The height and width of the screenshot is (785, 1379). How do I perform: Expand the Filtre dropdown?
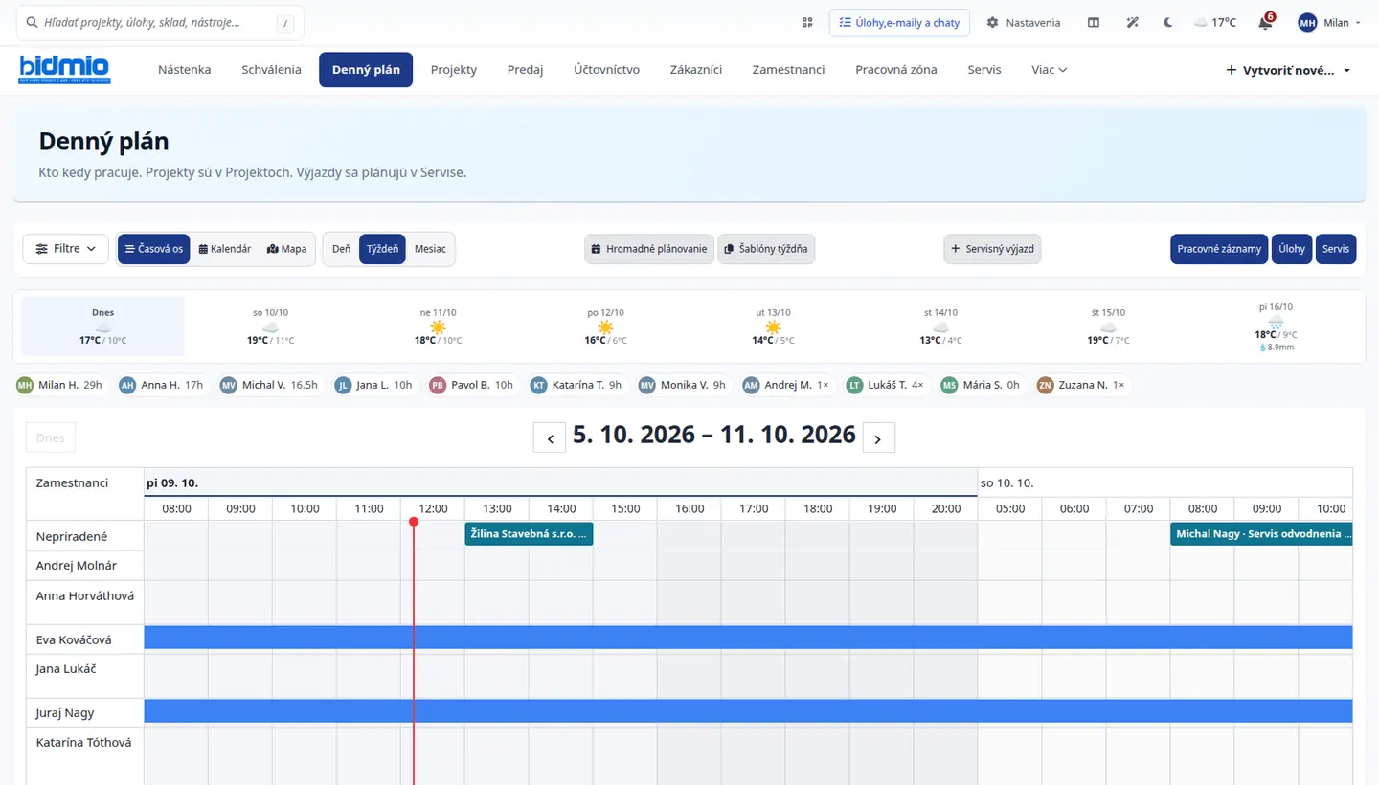66,249
